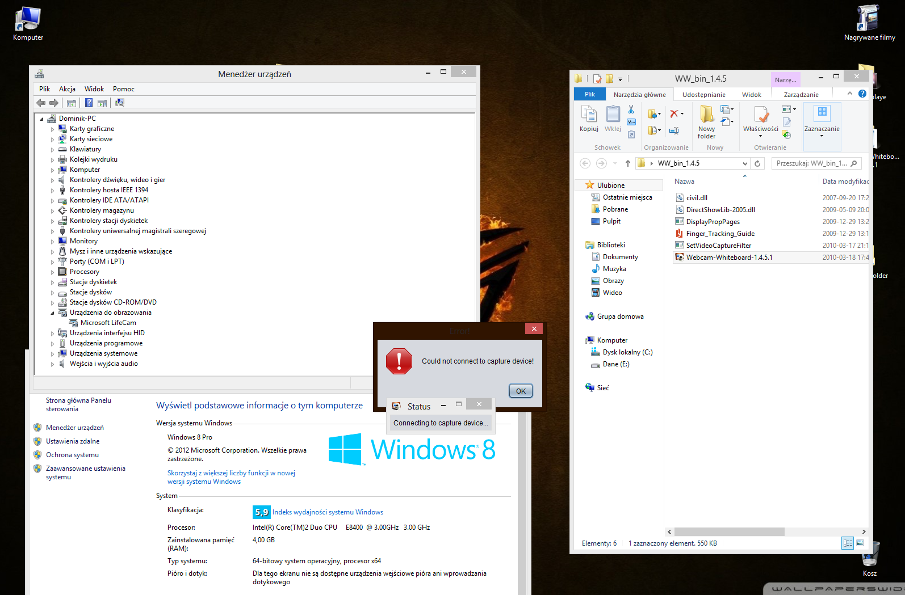The image size is (905, 595).
Task: Switch to the Udostępnianie ribbon tab
Action: [x=704, y=95]
